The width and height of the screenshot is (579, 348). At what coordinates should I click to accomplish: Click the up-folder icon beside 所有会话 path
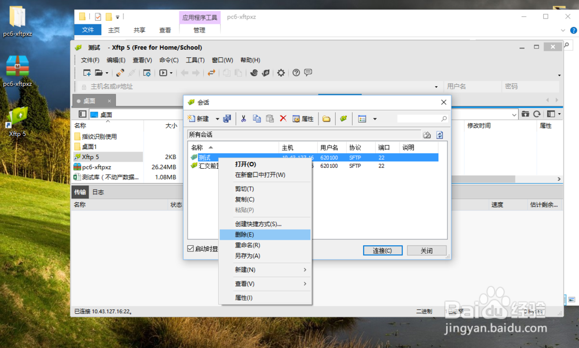pyautogui.click(x=427, y=135)
